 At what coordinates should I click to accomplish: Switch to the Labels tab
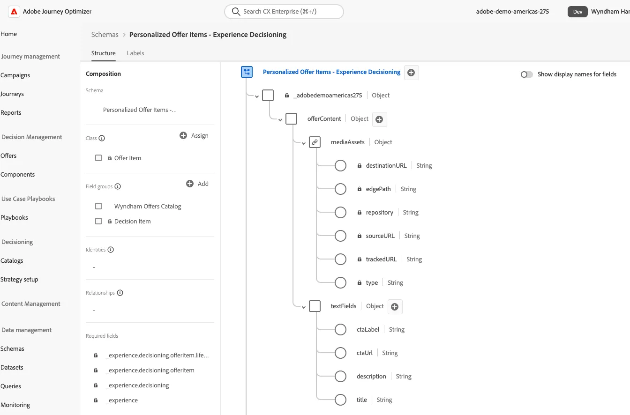135,53
